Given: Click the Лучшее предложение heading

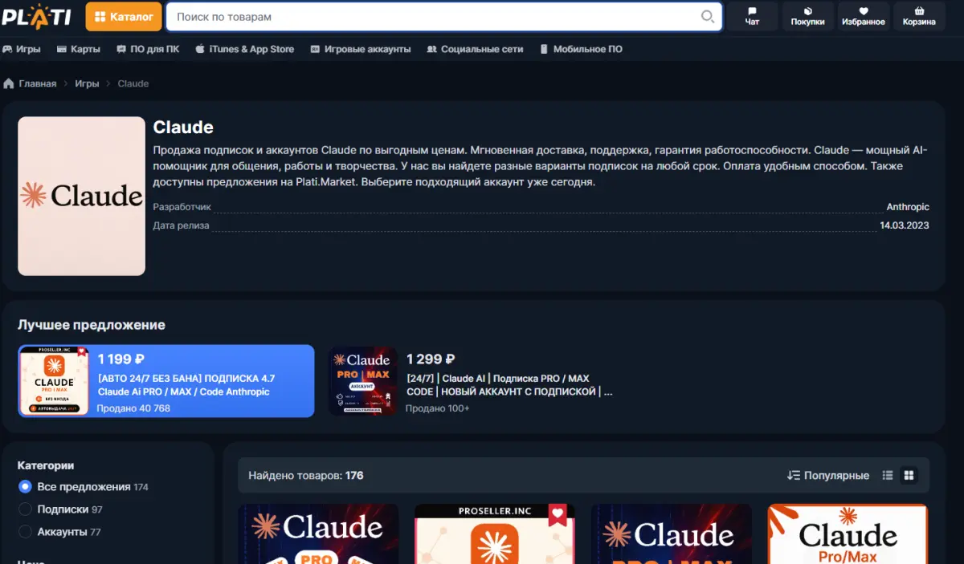Looking at the screenshot, I should pyautogui.click(x=92, y=325).
